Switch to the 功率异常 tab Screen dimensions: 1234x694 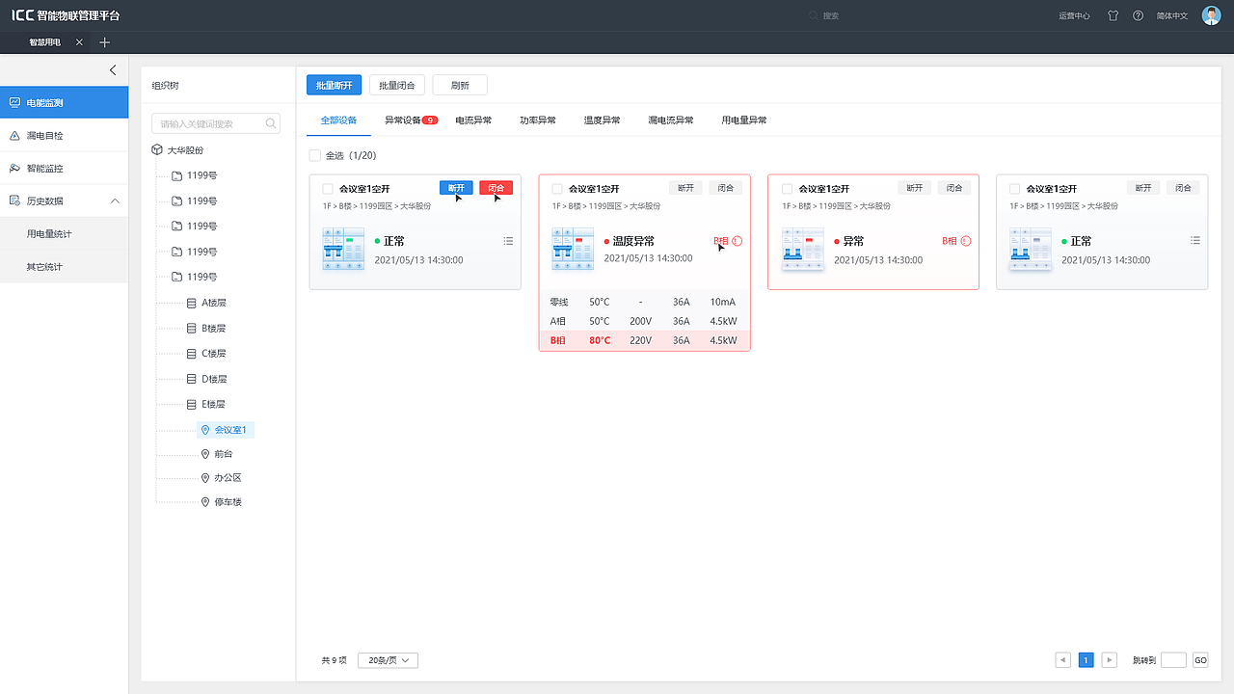click(538, 120)
